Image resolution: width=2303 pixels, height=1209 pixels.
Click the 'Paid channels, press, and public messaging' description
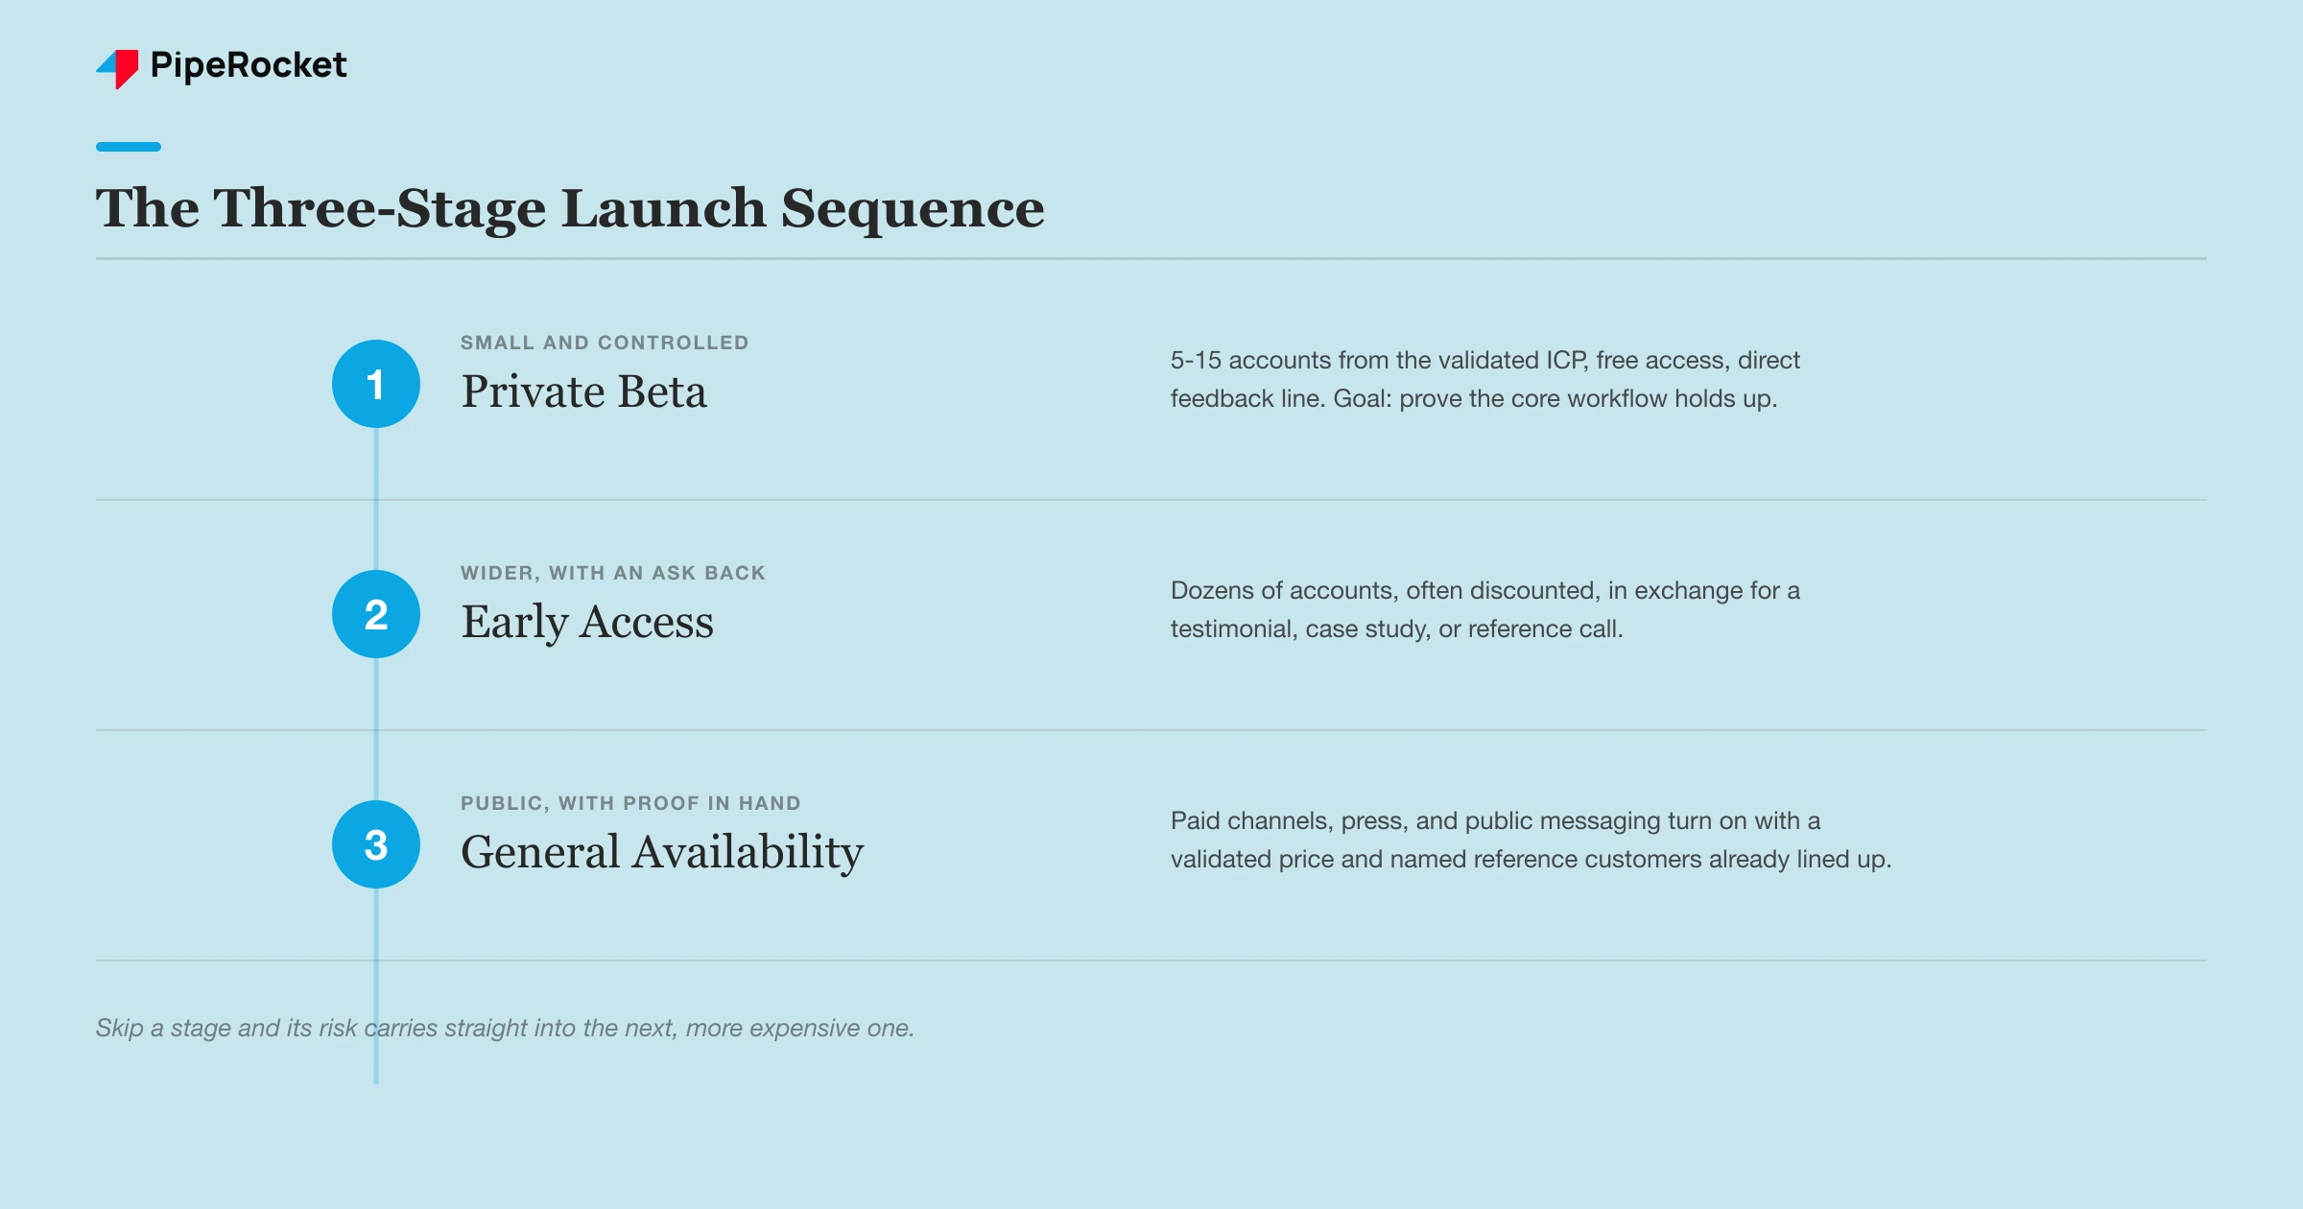click(x=1531, y=840)
